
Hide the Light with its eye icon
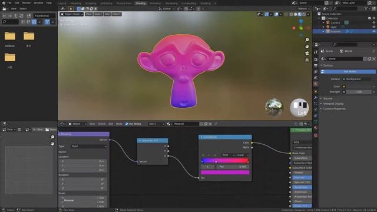[x=374, y=27]
